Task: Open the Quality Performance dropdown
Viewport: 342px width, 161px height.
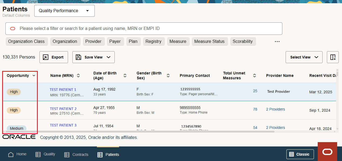Action: click(64, 11)
